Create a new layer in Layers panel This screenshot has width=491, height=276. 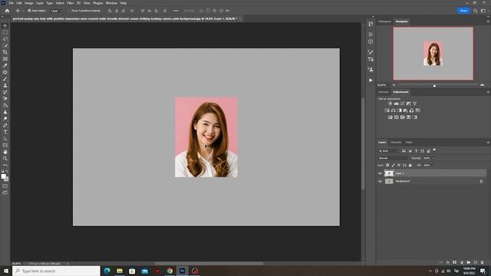476,262
